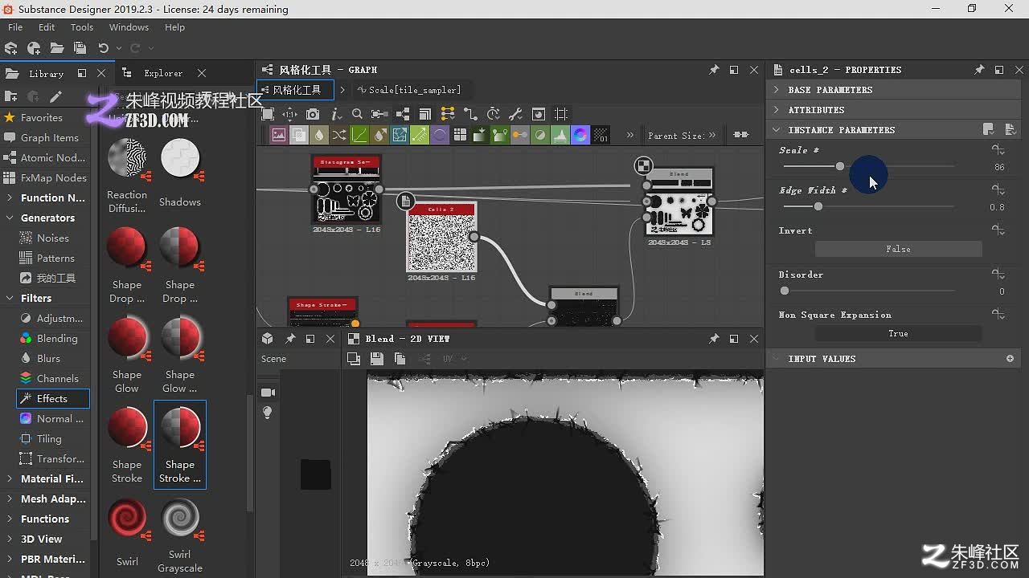Toggle the 3D view camera icon

268,392
